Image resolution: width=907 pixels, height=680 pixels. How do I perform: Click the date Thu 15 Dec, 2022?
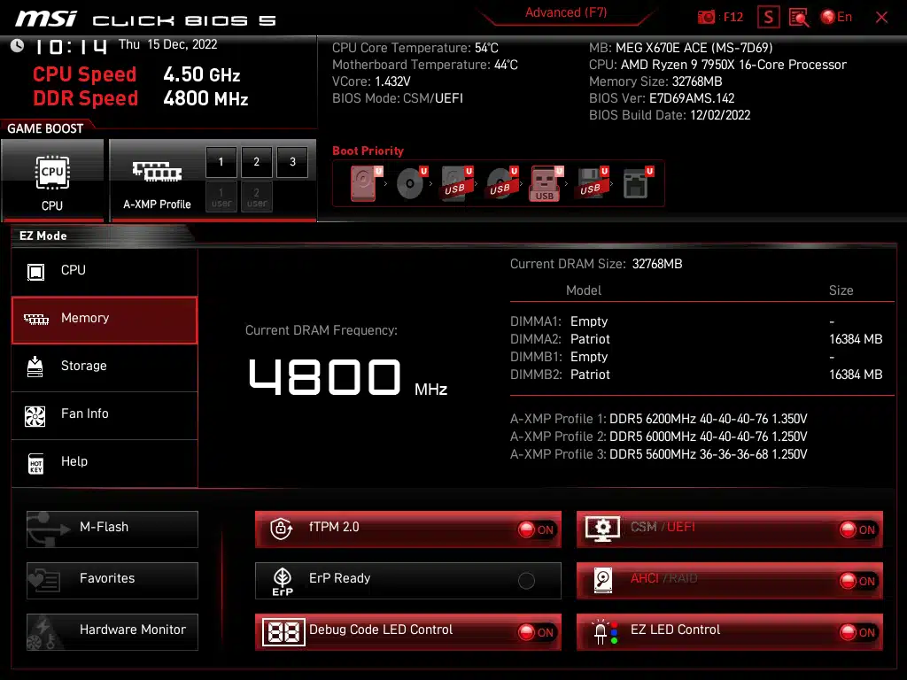pos(167,44)
